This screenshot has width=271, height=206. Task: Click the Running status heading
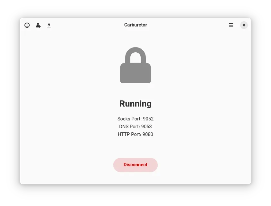coord(135,104)
